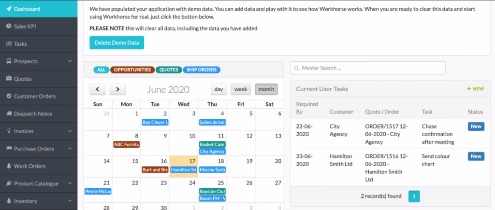
Task: Open the Burt and Bro event on June 16
Action: click(x=155, y=169)
